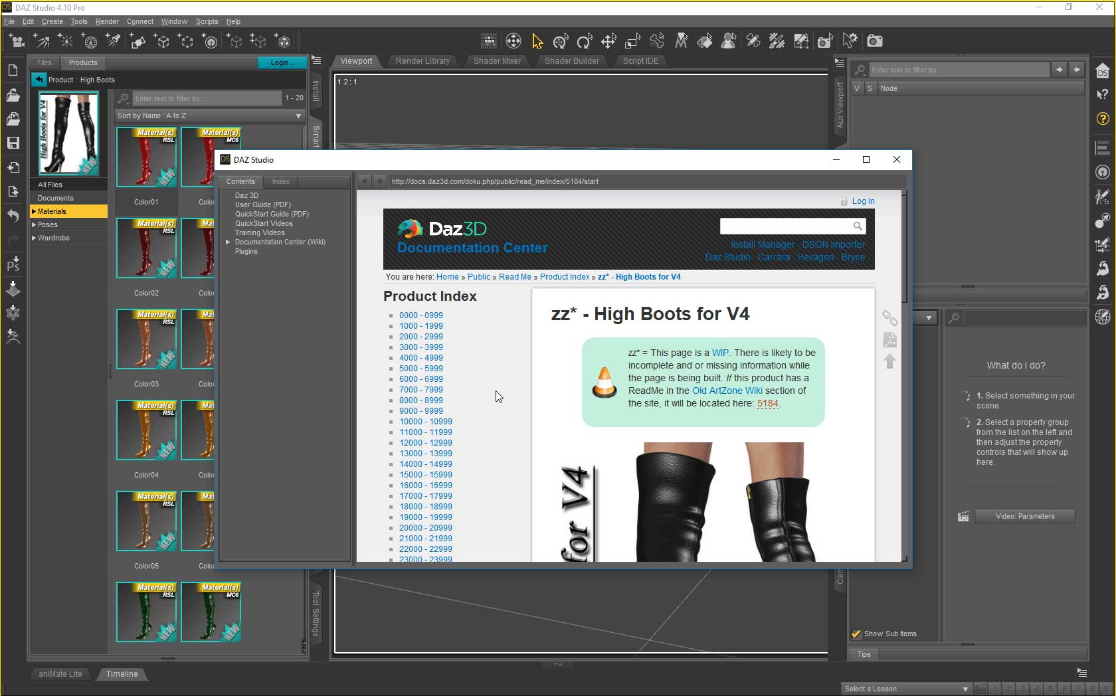The height and width of the screenshot is (696, 1116).
Task: Select the Surface Selection tool
Action: pyautogui.click(x=705, y=41)
